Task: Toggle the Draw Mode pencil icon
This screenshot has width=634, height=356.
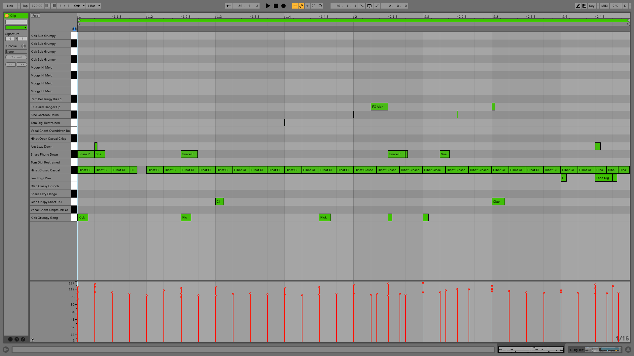Action: [x=578, y=6]
